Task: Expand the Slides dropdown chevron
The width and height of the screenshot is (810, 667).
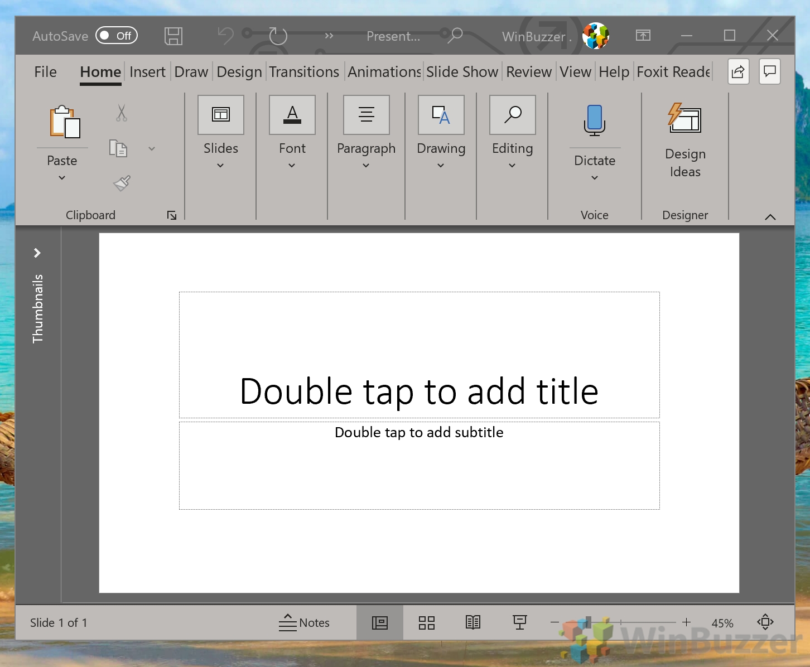Action: coord(220,166)
